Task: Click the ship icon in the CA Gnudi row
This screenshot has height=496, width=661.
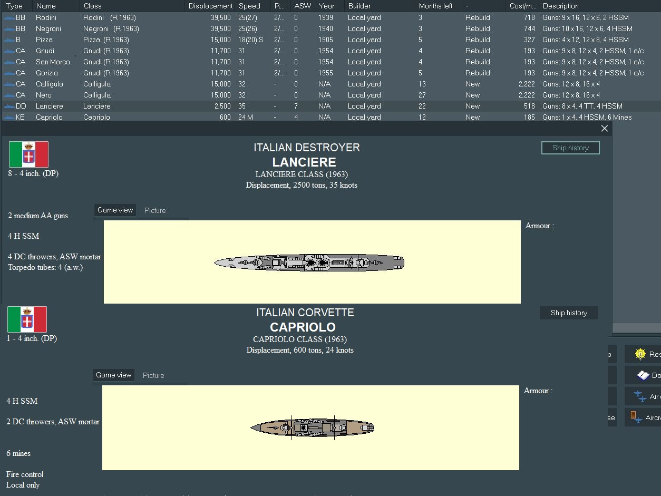Action: click(9, 51)
